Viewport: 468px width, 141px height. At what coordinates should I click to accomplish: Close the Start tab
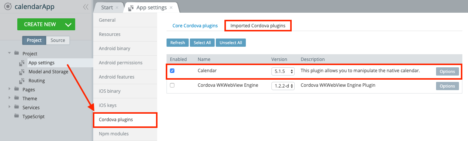pos(117,7)
